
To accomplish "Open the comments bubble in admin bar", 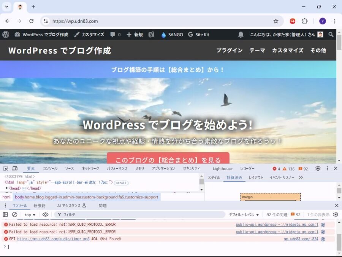I will (115, 35).
